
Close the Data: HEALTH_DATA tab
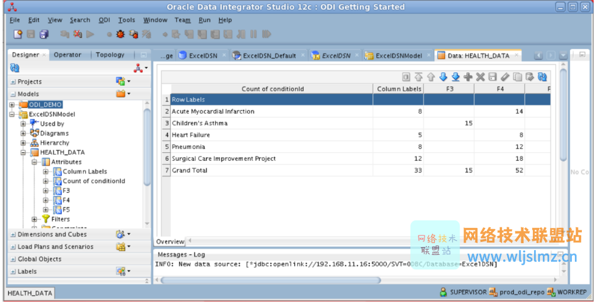click(x=517, y=55)
